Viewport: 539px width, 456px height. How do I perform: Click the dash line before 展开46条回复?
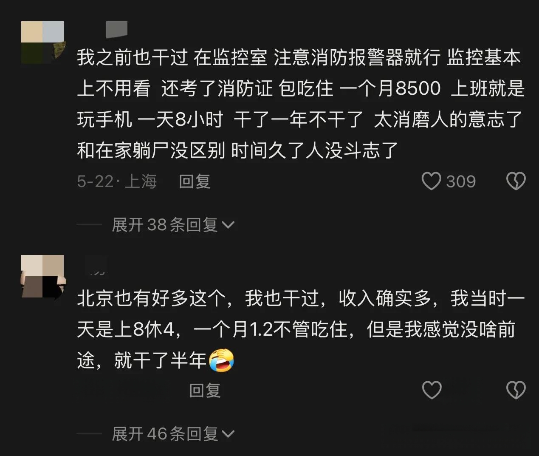(x=89, y=433)
